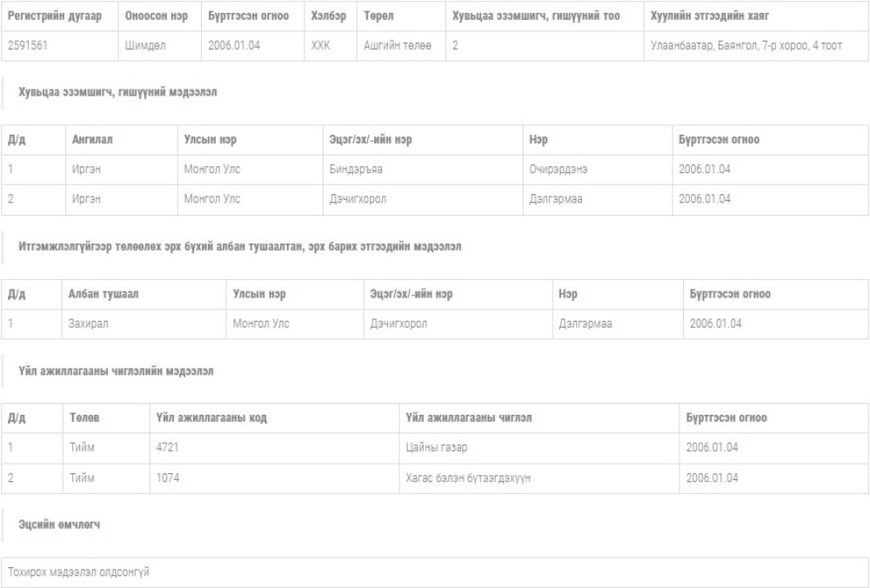Click the Үйл ажиллагааны чиглэлийн мэдээлэл heading
The image size is (870, 588).
coord(116,371)
